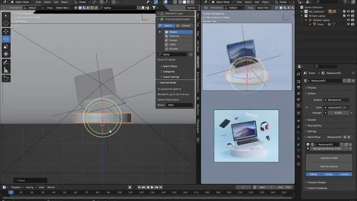
Task: Adjust the world Strength 4.000 slider
Action: tap(338, 113)
